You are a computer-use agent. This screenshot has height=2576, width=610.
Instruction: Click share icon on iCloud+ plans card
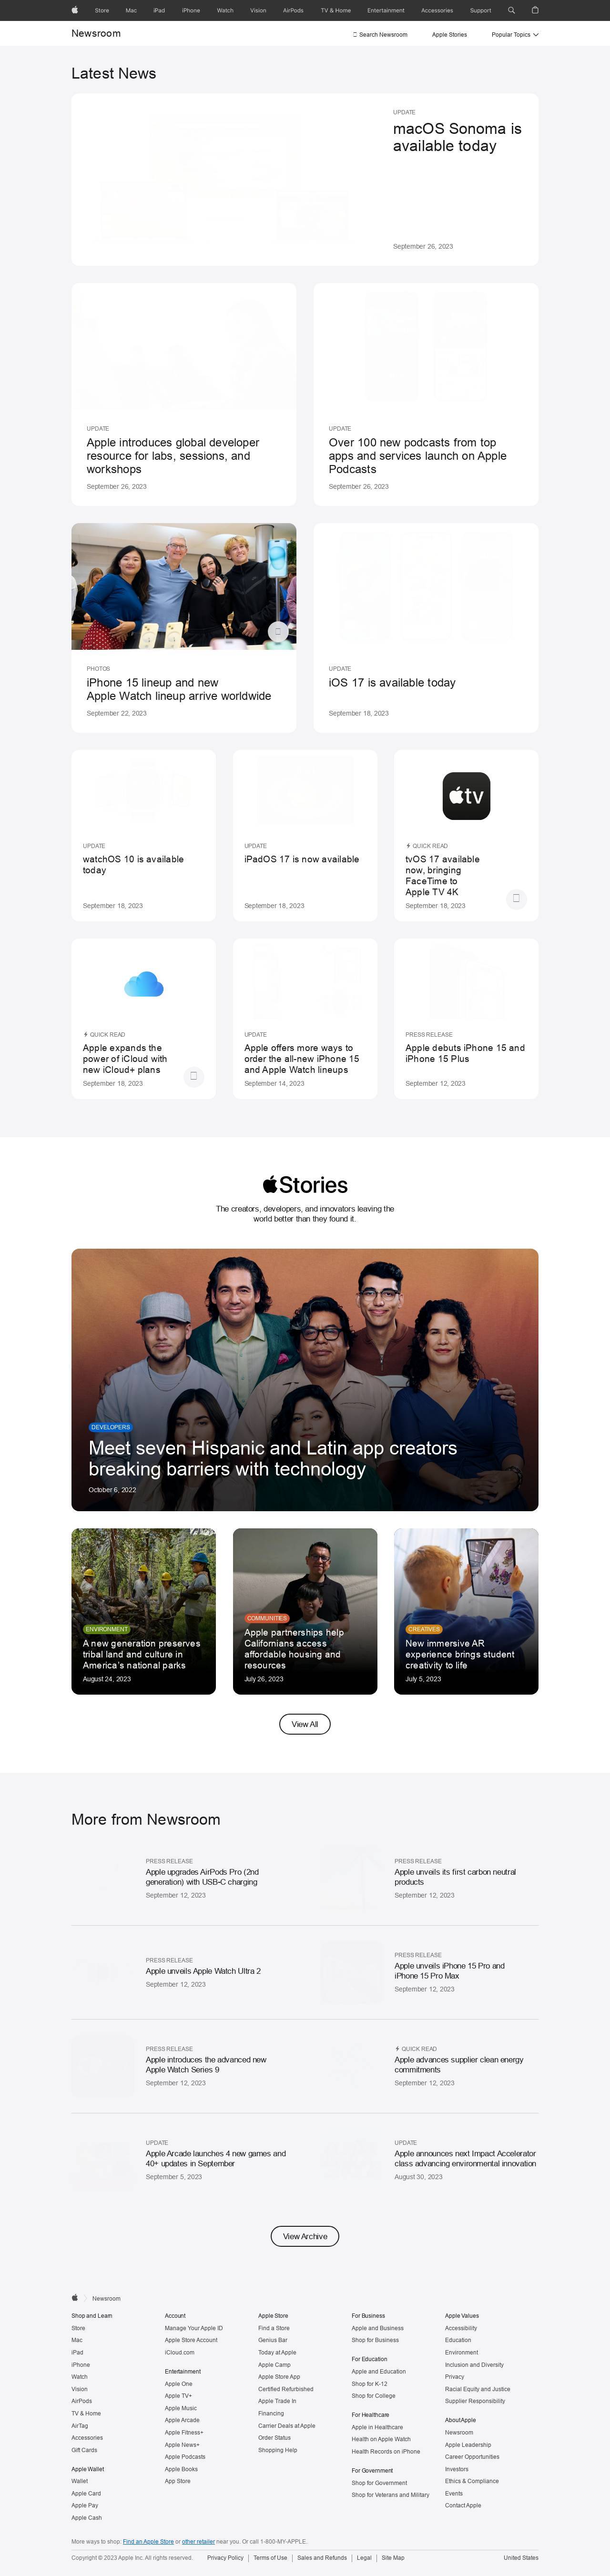click(x=194, y=1076)
